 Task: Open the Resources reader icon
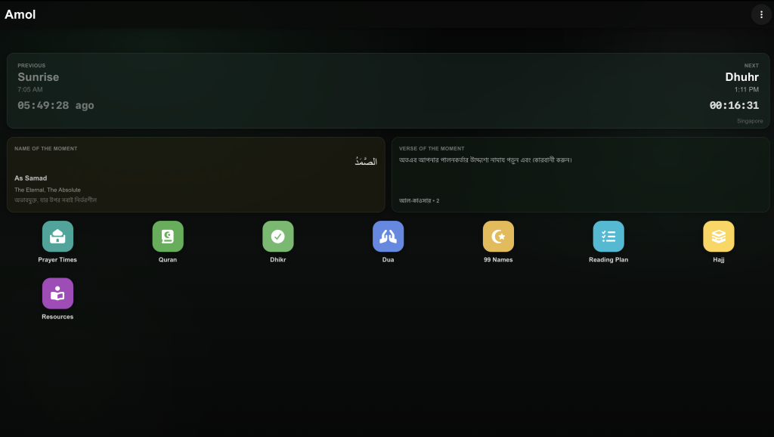57,293
